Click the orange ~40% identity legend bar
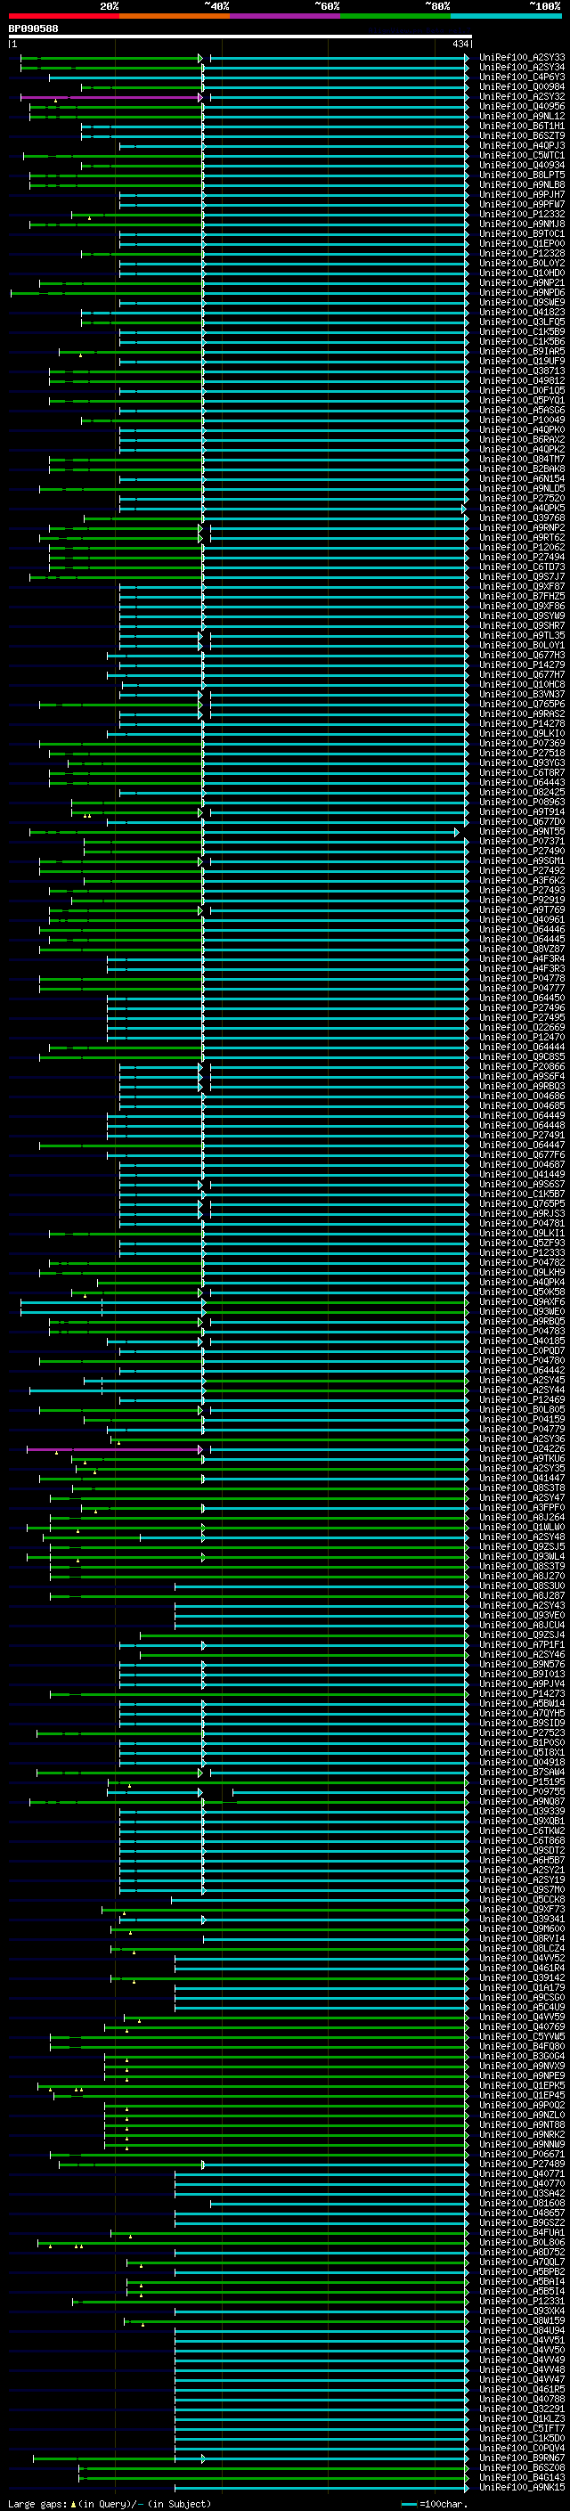The height and width of the screenshot is (2511, 570). click(175, 16)
